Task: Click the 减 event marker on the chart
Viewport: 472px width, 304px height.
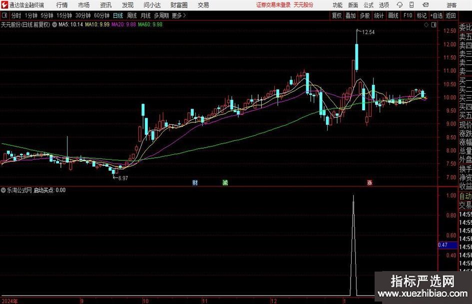Action: point(225,182)
